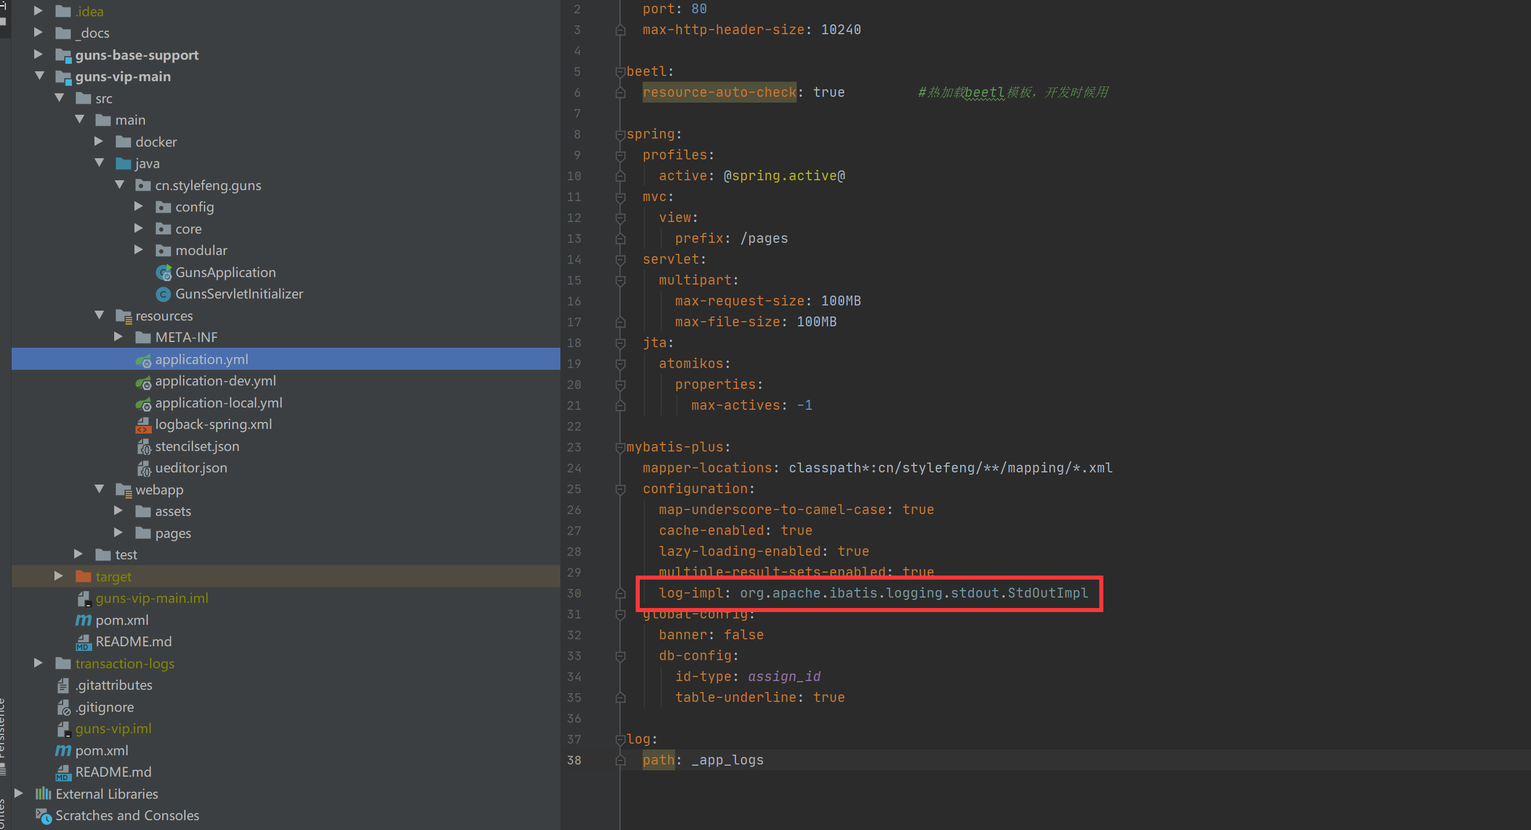Collapse the webapp folder
Viewport: 1531px width, 830px height.
pyautogui.click(x=99, y=489)
